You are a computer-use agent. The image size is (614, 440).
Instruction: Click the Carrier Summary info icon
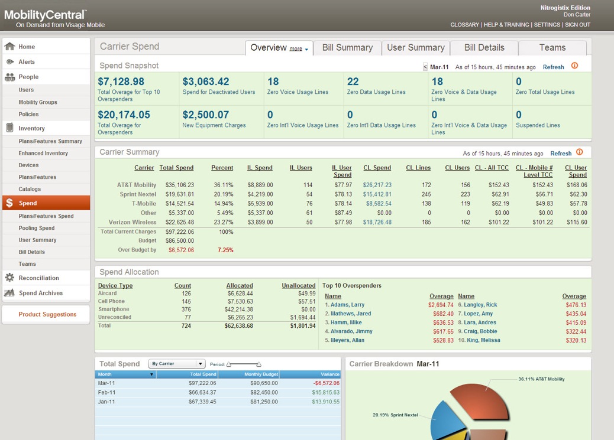tap(579, 152)
